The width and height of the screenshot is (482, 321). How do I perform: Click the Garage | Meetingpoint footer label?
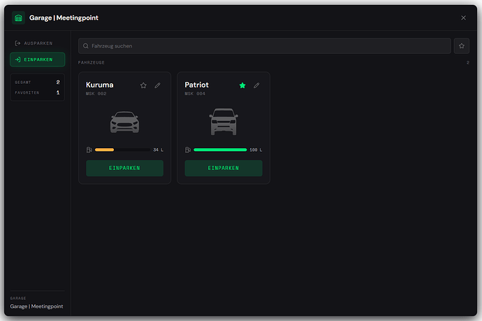point(36,306)
